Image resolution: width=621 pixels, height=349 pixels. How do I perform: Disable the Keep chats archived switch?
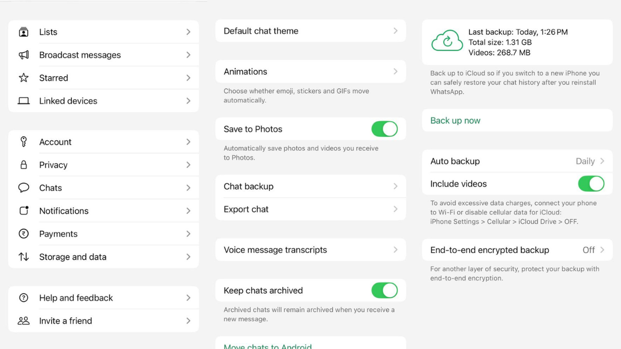[x=384, y=290]
